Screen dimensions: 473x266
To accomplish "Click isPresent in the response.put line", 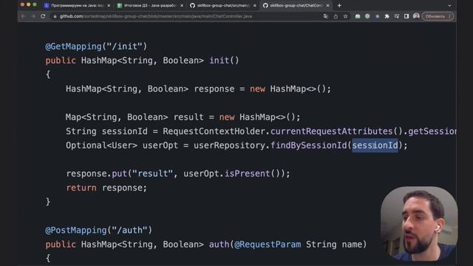I will tap(247, 174).
